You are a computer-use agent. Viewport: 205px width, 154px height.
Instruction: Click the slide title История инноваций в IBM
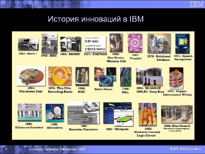(96, 19)
